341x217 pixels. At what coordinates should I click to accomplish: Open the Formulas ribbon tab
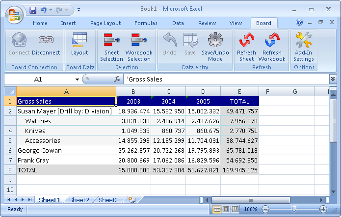[x=146, y=23]
